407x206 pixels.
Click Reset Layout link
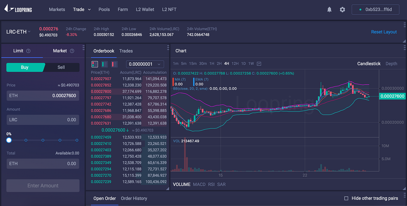pyautogui.click(x=384, y=32)
